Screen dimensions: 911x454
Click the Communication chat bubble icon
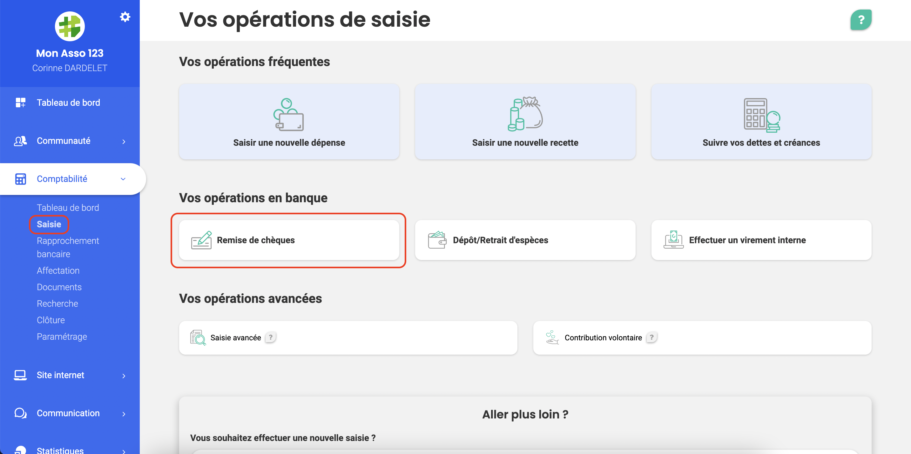(21, 413)
